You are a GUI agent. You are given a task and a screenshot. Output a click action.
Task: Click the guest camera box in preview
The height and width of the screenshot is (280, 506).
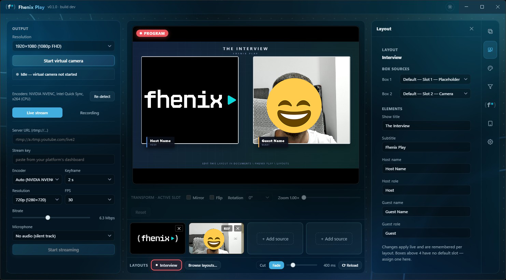(x=301, y=100)
